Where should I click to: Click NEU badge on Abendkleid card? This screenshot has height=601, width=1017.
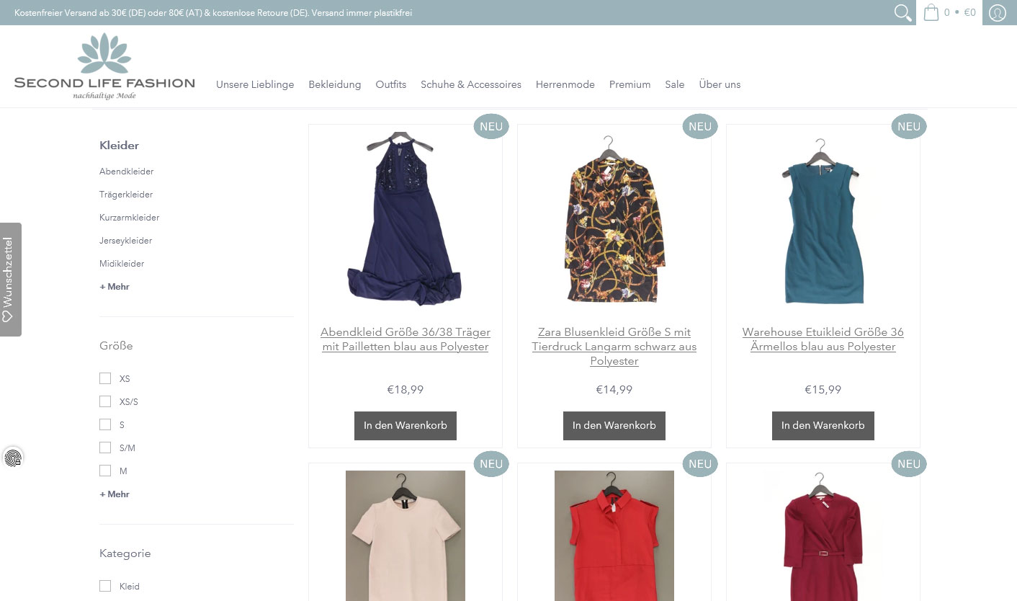491,126
